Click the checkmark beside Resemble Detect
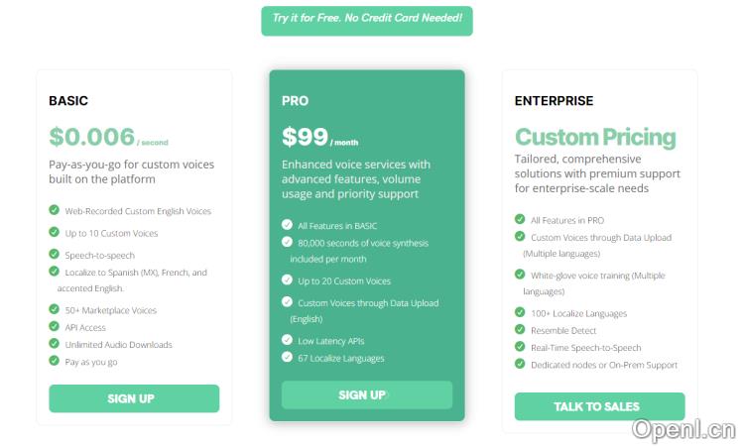Viewport: 744px width, 447px height. [x=520, y=330]
